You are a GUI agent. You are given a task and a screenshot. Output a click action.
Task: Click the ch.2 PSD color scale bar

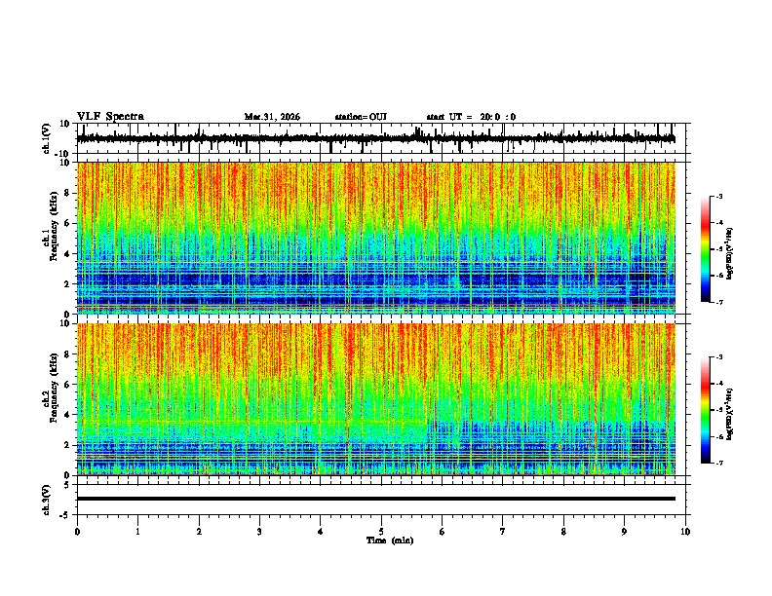coord(706,410)
